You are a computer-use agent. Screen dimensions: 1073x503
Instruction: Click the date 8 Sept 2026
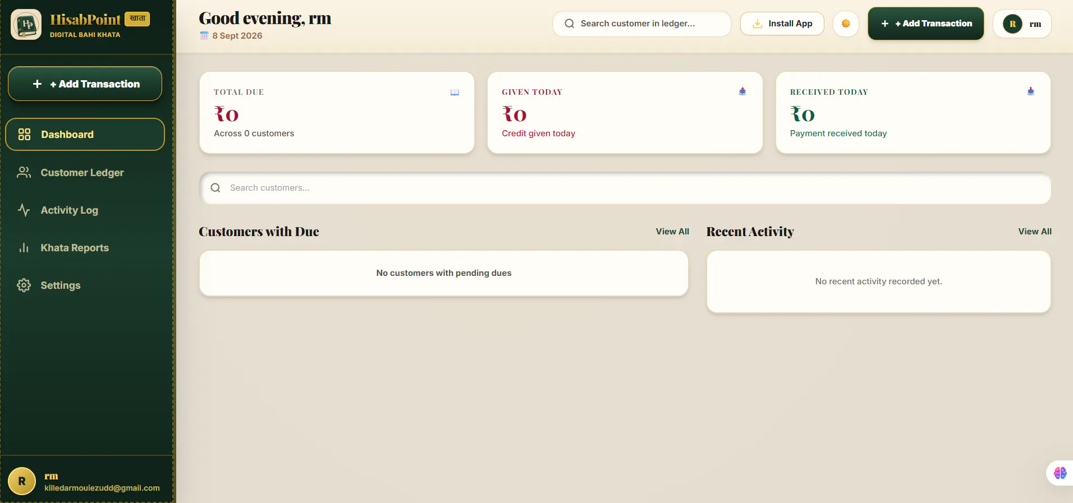click(237, 35)
